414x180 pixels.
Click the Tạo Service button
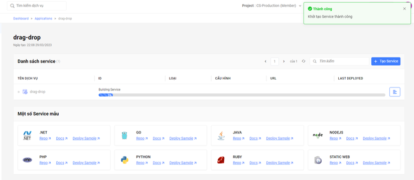click(386, 61)
